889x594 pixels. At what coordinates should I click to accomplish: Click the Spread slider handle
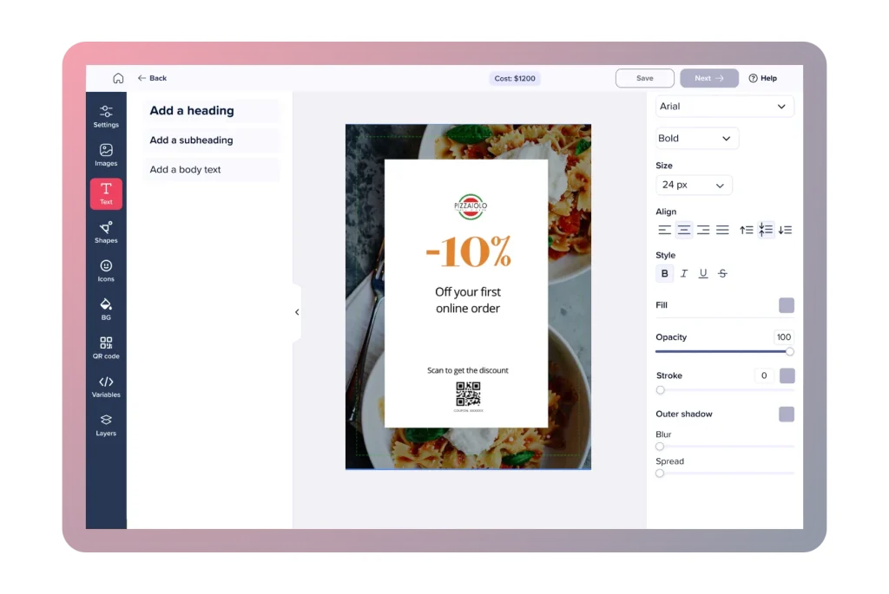pos(660,473)
